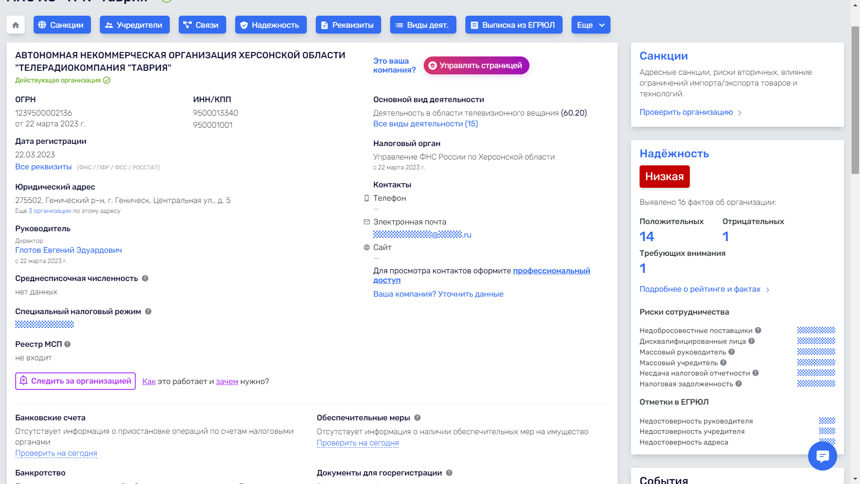Open the Выписка из ЕГРЮЛ tab
Image resolution: width=860 pixels, height=484 pixels.
click(x=513, y=25)
